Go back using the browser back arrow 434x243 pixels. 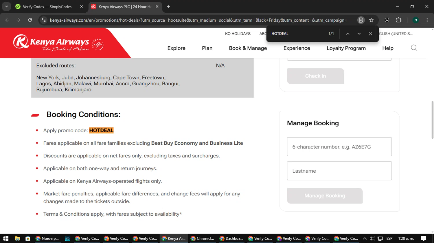(x=7, y=20)
